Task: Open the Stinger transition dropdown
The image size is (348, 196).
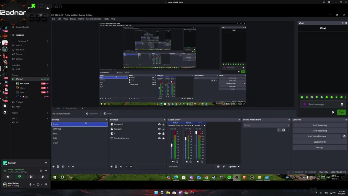Action: (x=266, y=125)
